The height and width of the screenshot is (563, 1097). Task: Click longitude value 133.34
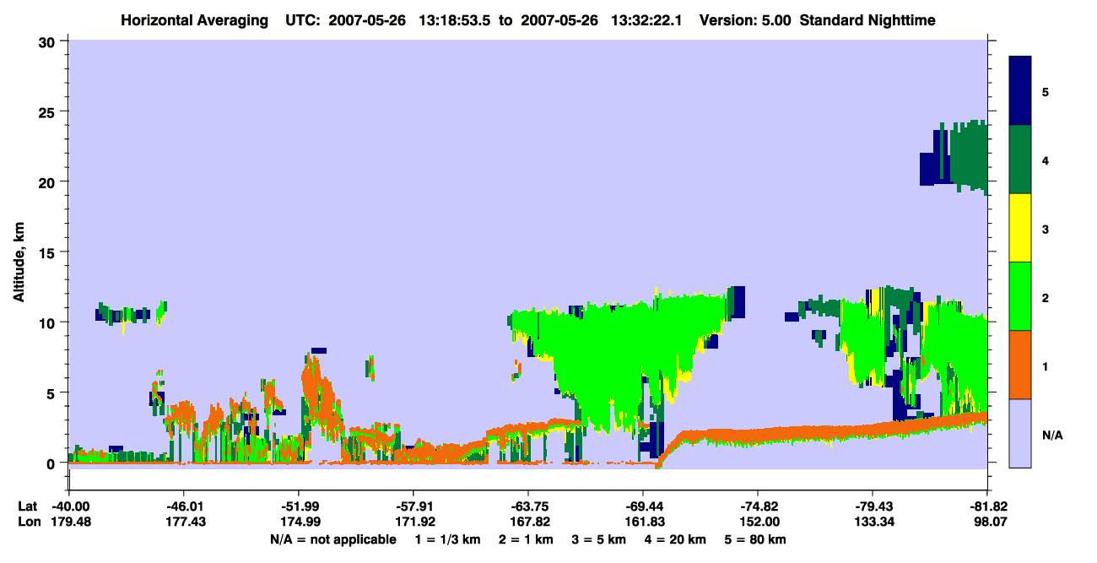[x=873, y=522]
